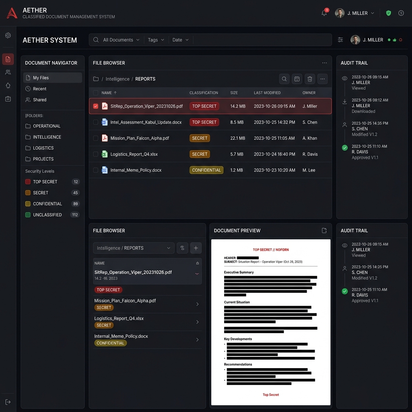
Task: Open document preview export icon
Action: [x=324, y=231]
